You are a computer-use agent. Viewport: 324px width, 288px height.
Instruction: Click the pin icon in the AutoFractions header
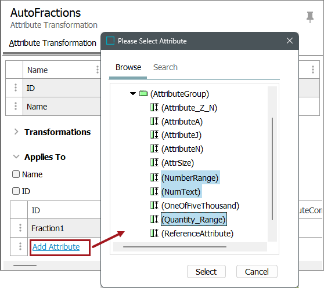tap(310, 17)
